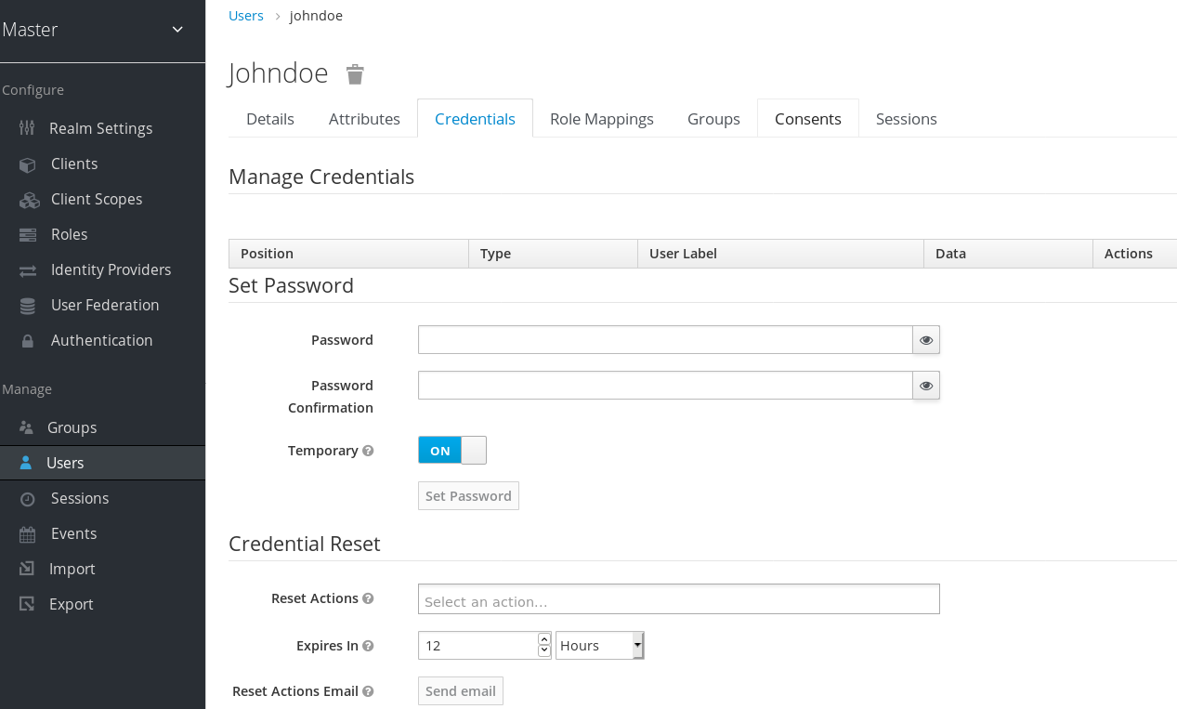The image size is (1177, 709).
Task: Click the User Federation database icon
Action: pos(28,305)
